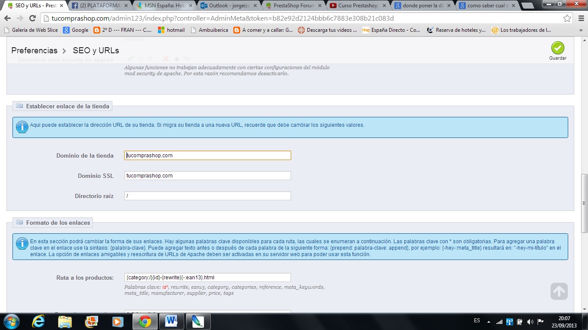The height and width of the screenshot is (330, 588).
Task: Focus the 'Dominio SSL' input field
Action: tap(207, 175)
